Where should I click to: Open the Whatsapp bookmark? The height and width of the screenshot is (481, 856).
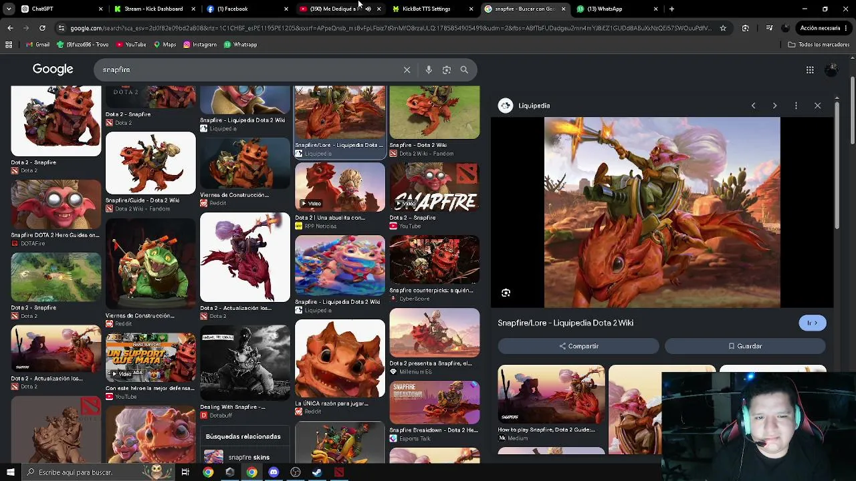tap(240, 45)
